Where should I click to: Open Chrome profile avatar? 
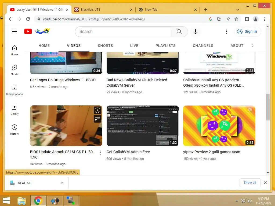[256, 19]
